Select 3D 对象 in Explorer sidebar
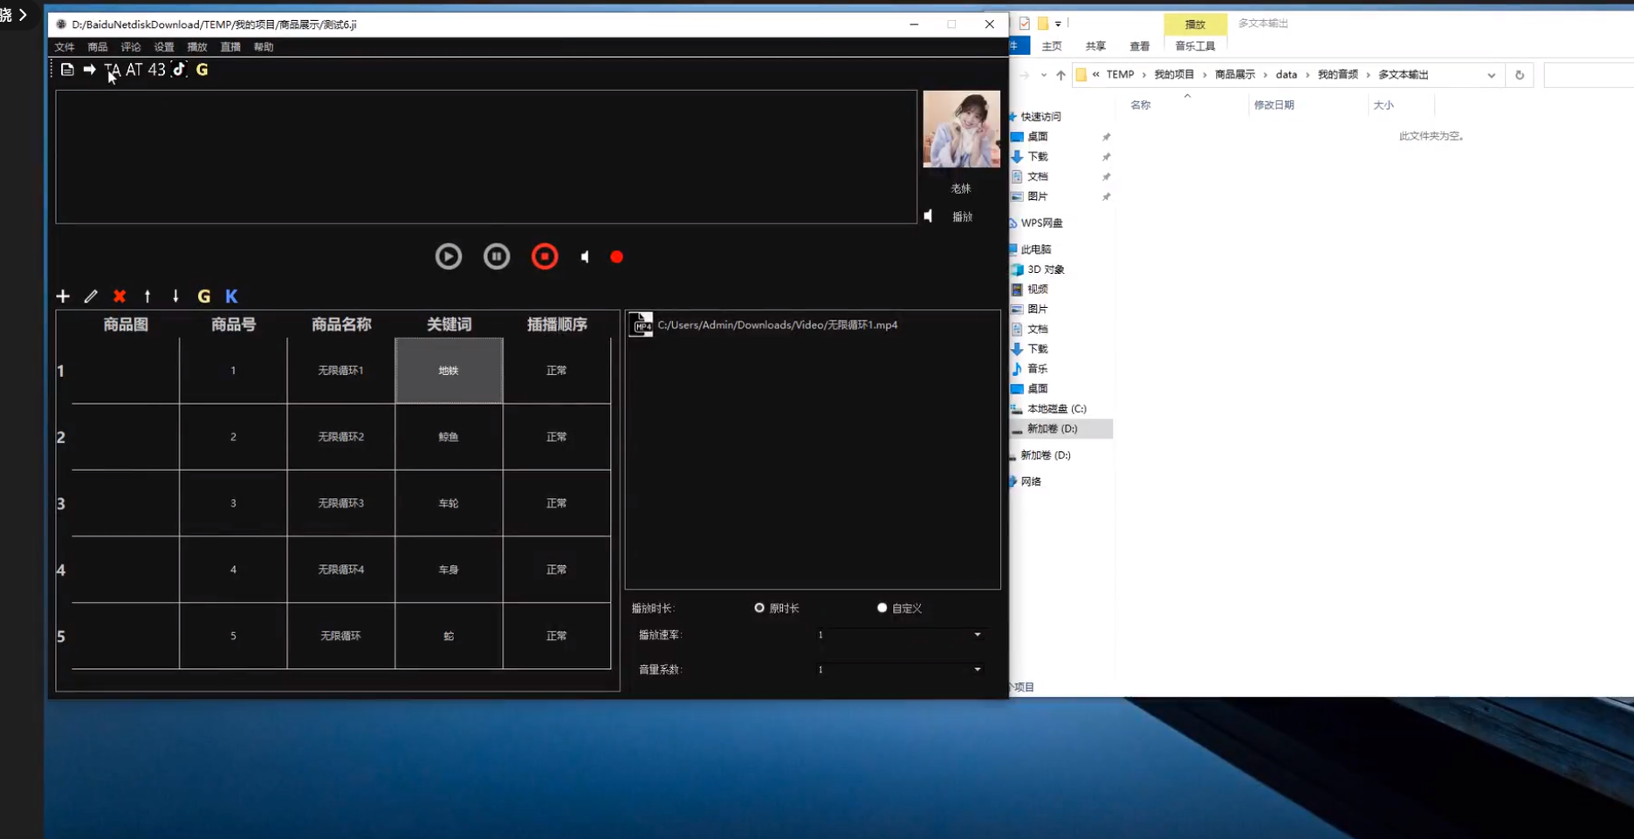This screenshot has height=839, width=1634. pyautogui.click(x=1046, y=269)
